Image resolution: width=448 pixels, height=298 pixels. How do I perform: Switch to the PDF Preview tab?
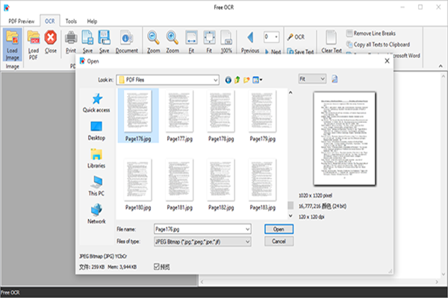tap(19, 22)
